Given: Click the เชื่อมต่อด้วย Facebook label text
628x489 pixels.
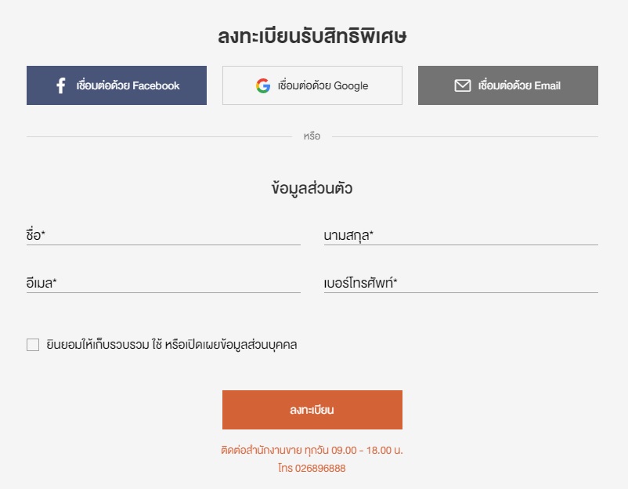Looking at the screenshot, I should coord(128,85).
